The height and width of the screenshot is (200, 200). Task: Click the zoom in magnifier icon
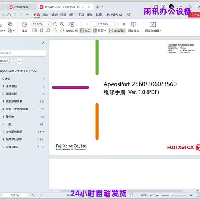(62, 24)
